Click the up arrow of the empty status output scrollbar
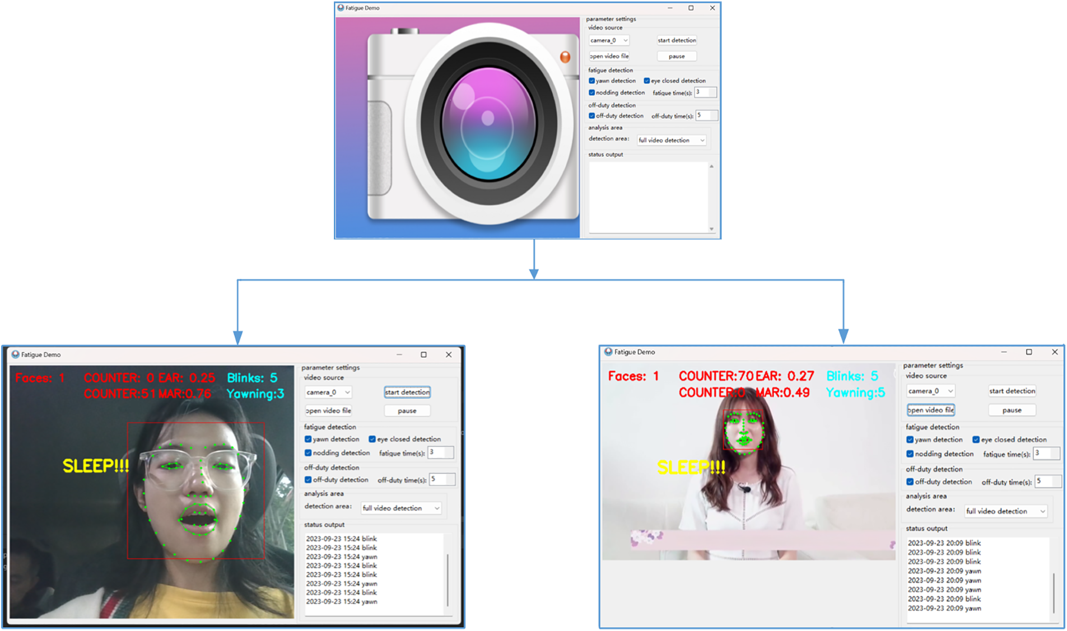The width and height of the screenshot is (1067, 631). tap(711, 166)
